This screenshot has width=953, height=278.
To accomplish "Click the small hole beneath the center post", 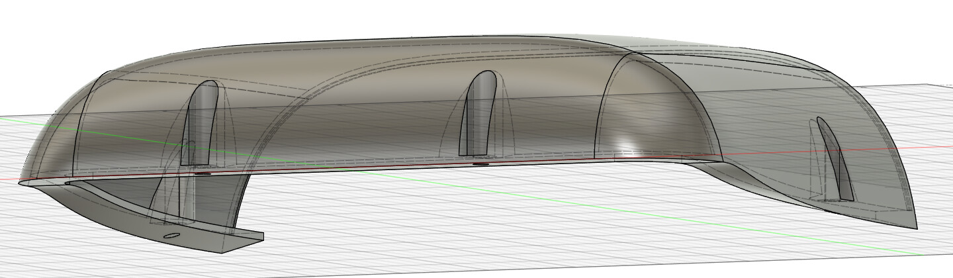I will (481, 161).
